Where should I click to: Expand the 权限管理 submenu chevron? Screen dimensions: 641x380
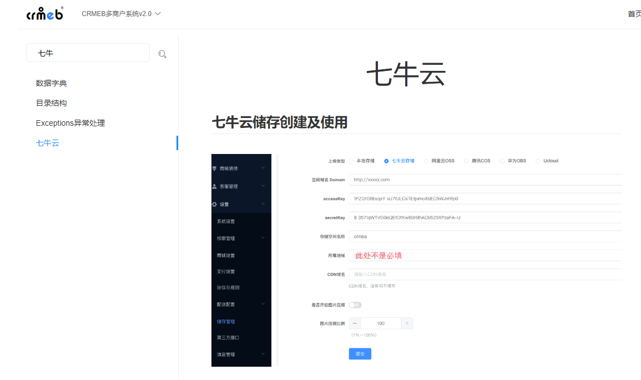pyautogui.click(x=263, y=238)
